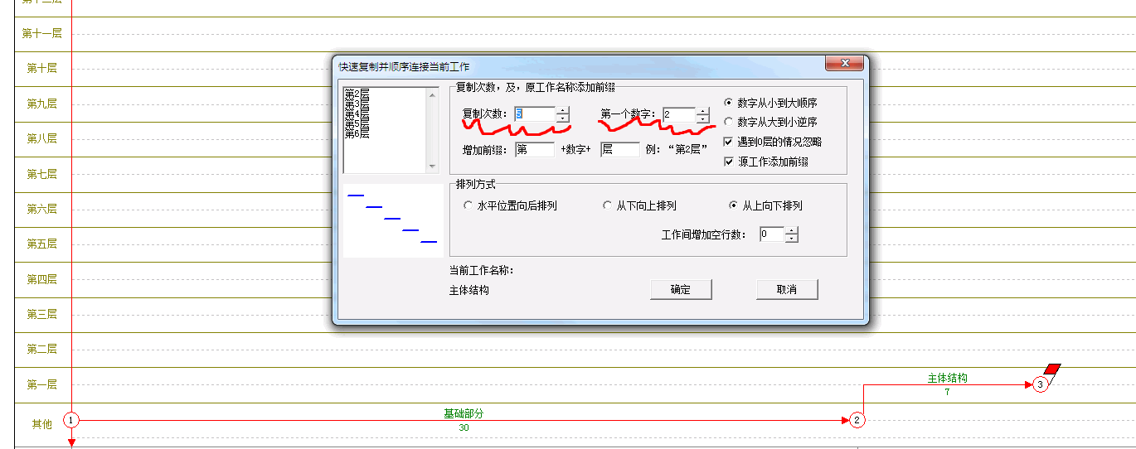Toggle 源工作添加前缀 checkbox
This screenshot has height=449, width=1136.
[x=766, y=162]
